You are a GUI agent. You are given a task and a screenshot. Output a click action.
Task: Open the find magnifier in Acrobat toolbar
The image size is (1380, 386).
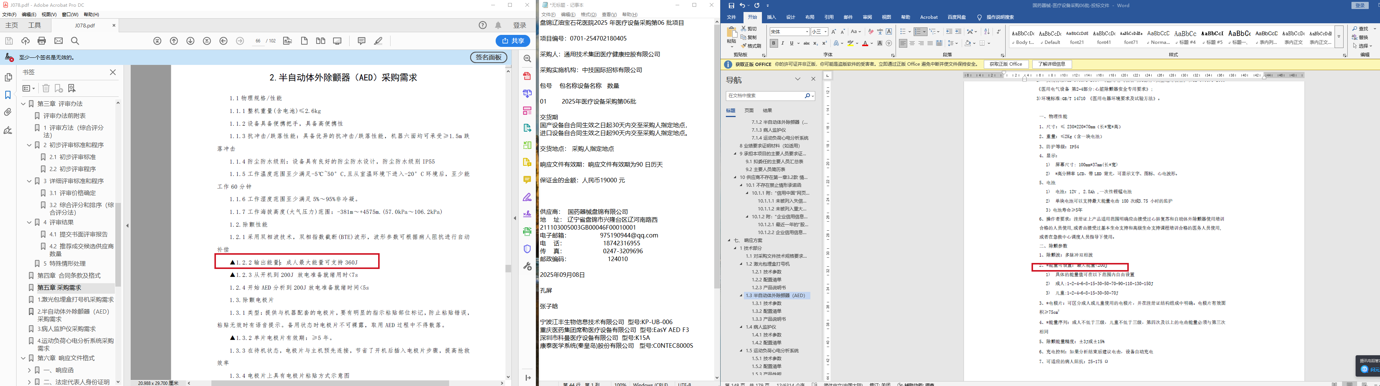coord(75,41)
